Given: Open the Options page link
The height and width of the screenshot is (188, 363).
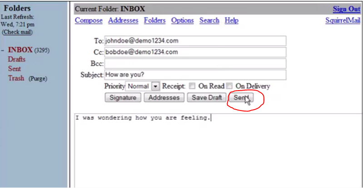Looking at the screenshot, I should tap(183, 20).
